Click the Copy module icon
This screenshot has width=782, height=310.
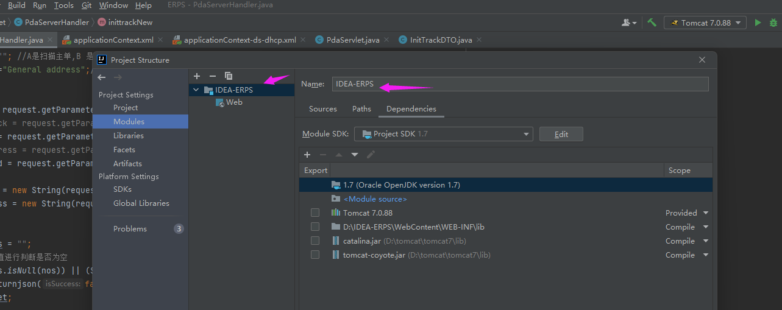229,76
